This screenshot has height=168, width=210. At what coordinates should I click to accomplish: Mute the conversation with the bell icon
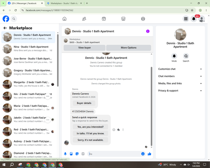pyautogui.click(x=174, y=56)
